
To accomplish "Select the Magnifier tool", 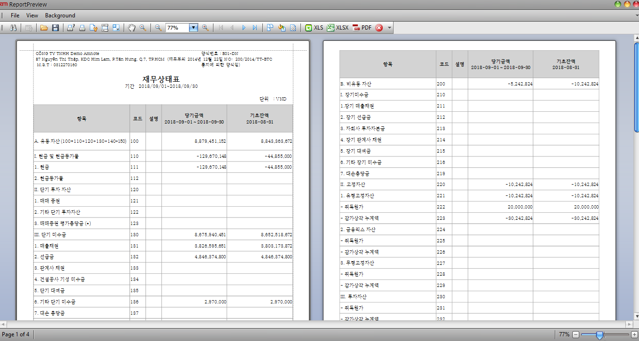I will coord(142,28).
